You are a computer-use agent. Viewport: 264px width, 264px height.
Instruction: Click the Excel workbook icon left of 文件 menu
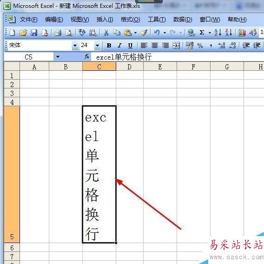tap(12, 20)
